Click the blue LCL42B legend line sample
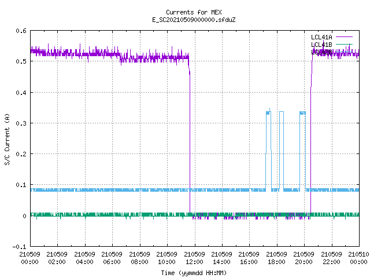This screenshot has height=278, width=370. coord(344,52)
